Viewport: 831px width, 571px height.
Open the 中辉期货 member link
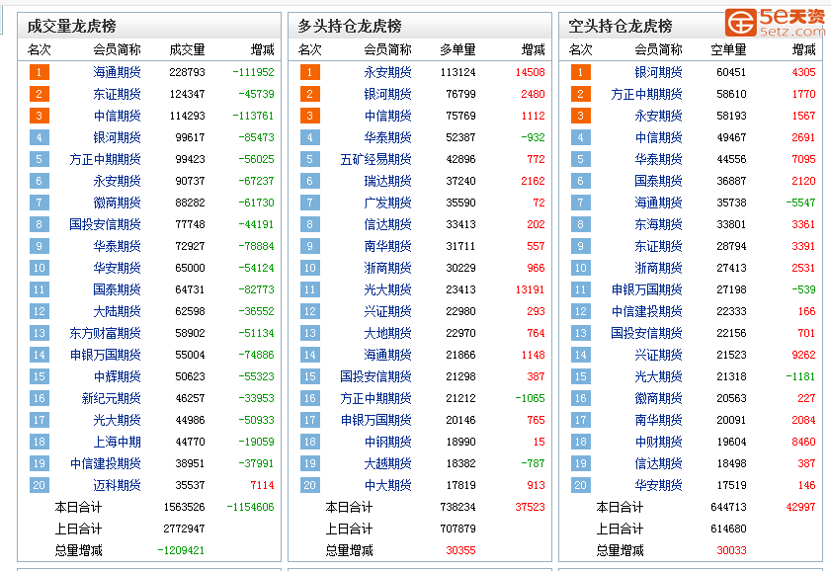pos(117,376)
